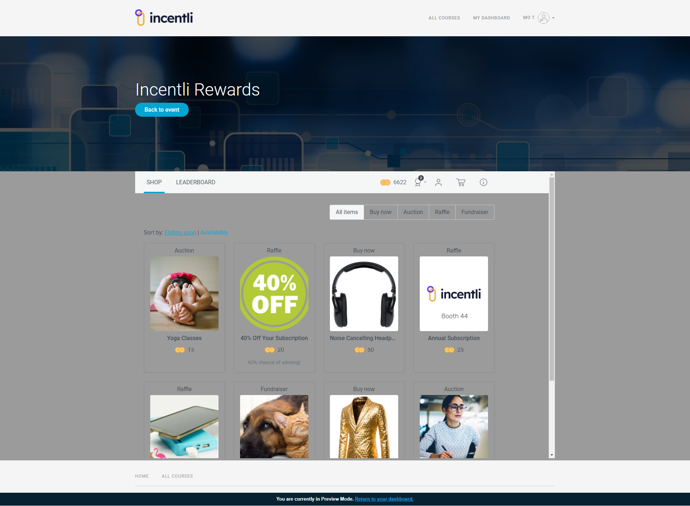Open the profile person icon in shop bar
The height and width of the screenshot is (506, 690).
click(x=438, y=182)
